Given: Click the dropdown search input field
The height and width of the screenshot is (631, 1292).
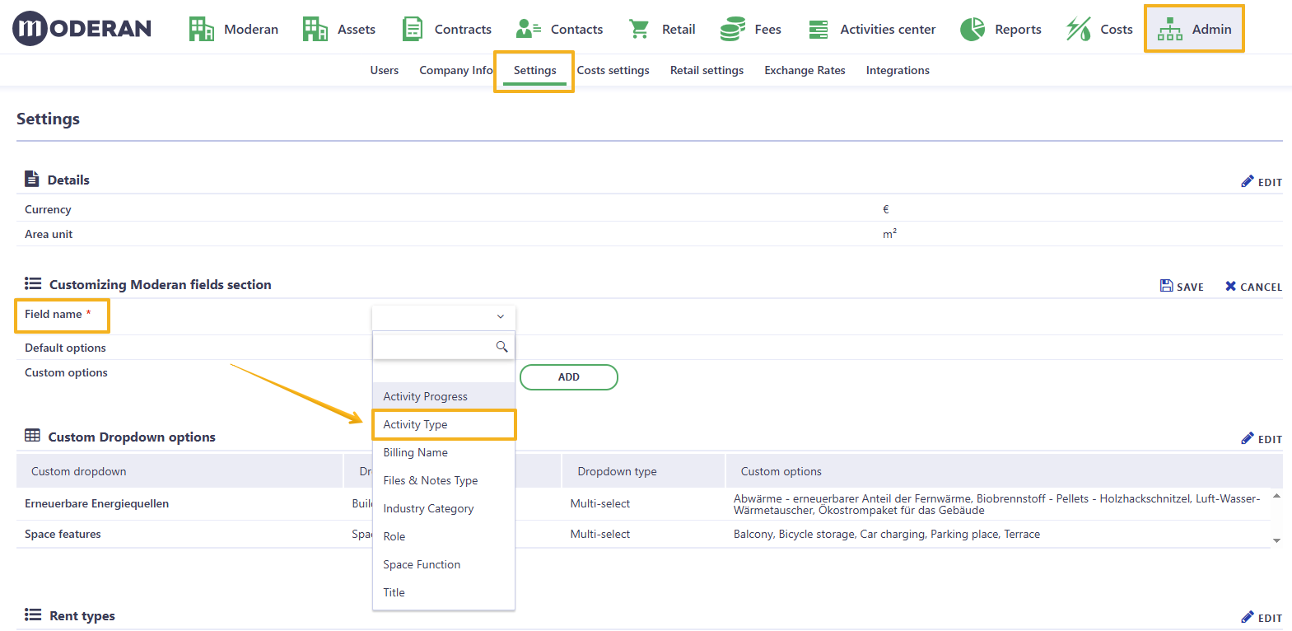Looking at the screenshot, I should coord(444,347).
